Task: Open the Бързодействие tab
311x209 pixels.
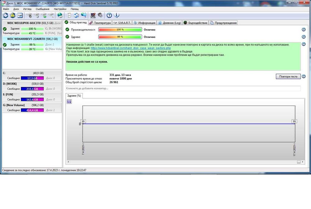Action: pos(195,23)
